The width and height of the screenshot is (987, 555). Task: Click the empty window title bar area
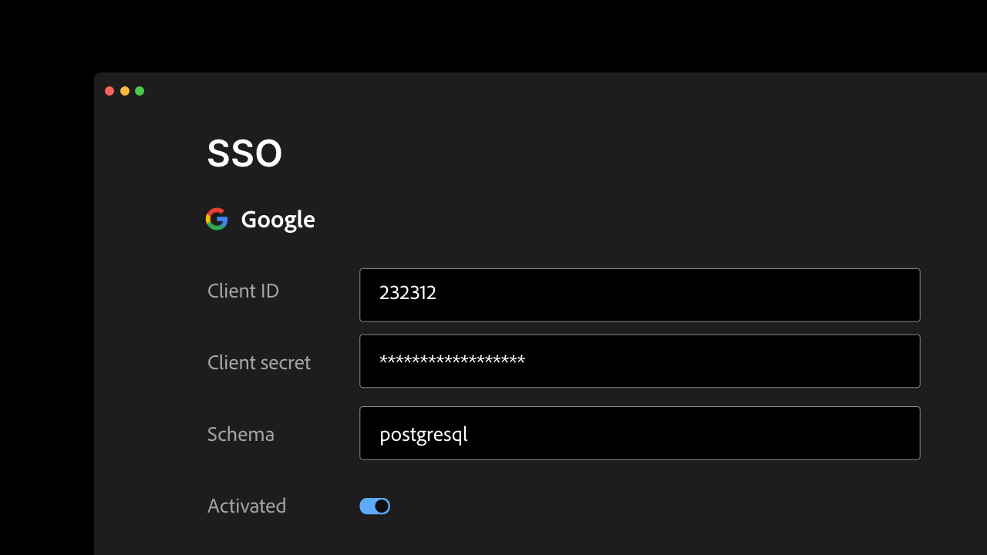click(540, 91)
